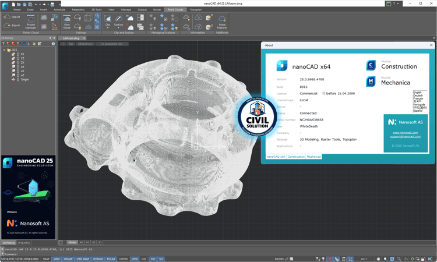Pin the 3d History panel

tap(50, 38)
